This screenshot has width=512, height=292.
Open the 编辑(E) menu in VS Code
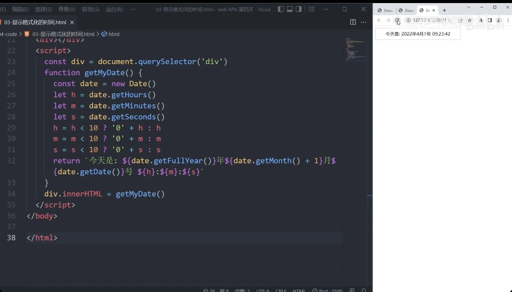pos(20,9)
